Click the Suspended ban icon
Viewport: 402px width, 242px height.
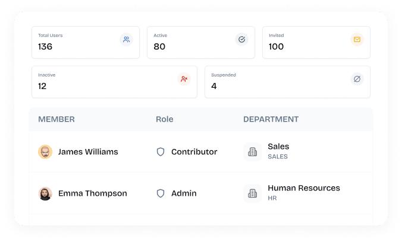point(357,79)
